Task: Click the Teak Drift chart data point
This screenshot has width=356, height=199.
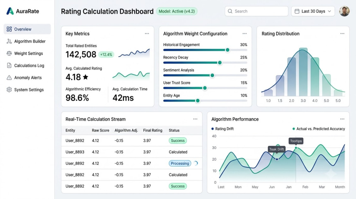Action: [277, 159]
